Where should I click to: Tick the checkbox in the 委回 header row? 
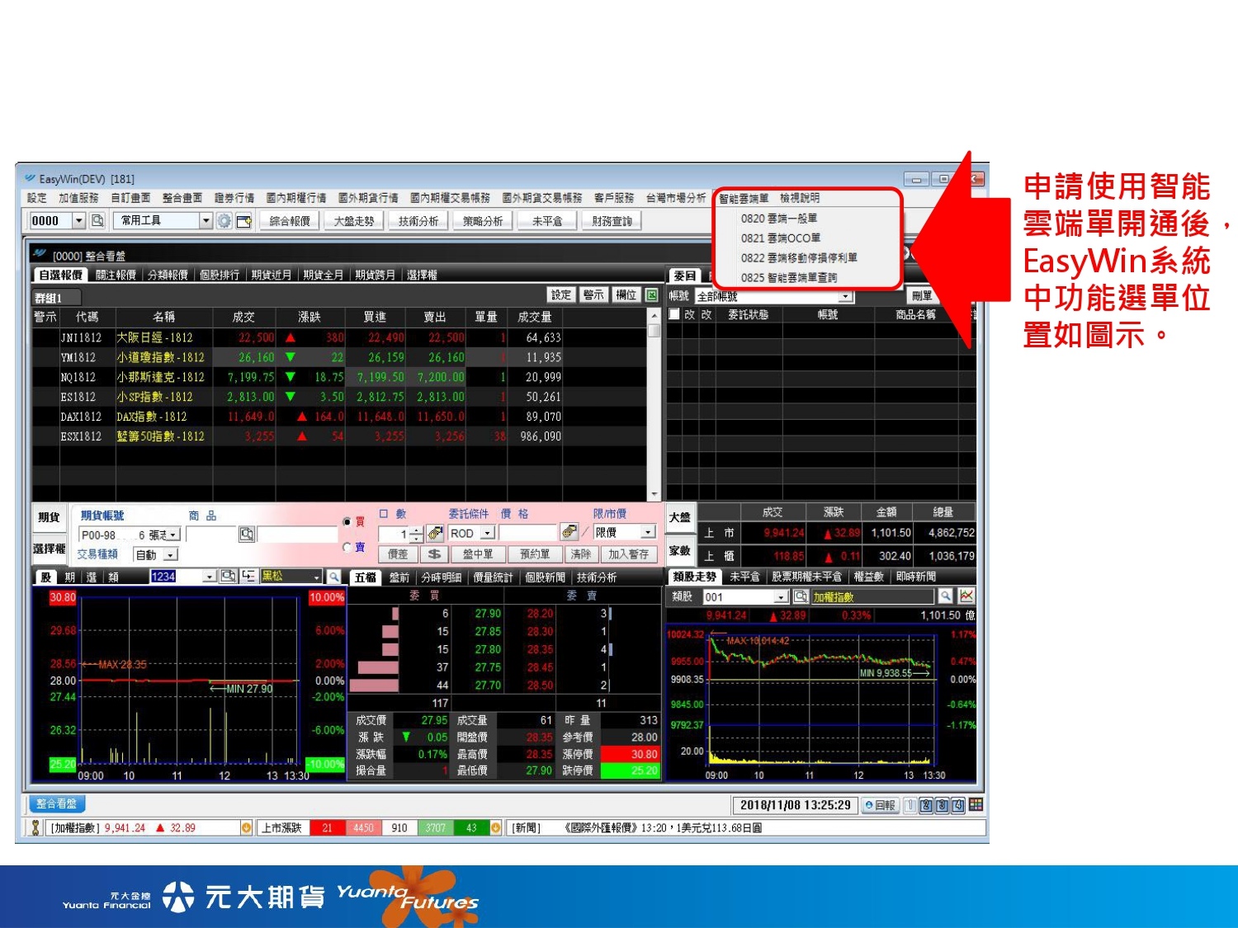(674, 314)
